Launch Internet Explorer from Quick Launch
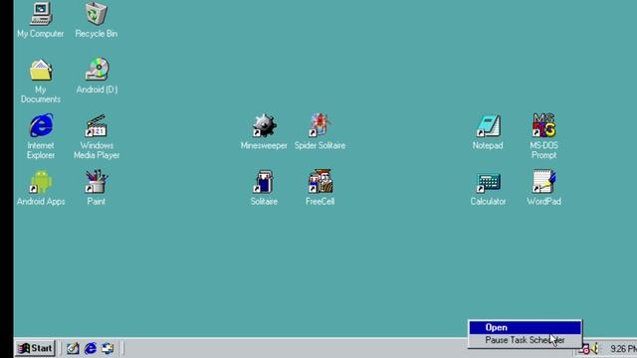Viewport: 637px width, 358px height. click(x=91, y=348)
